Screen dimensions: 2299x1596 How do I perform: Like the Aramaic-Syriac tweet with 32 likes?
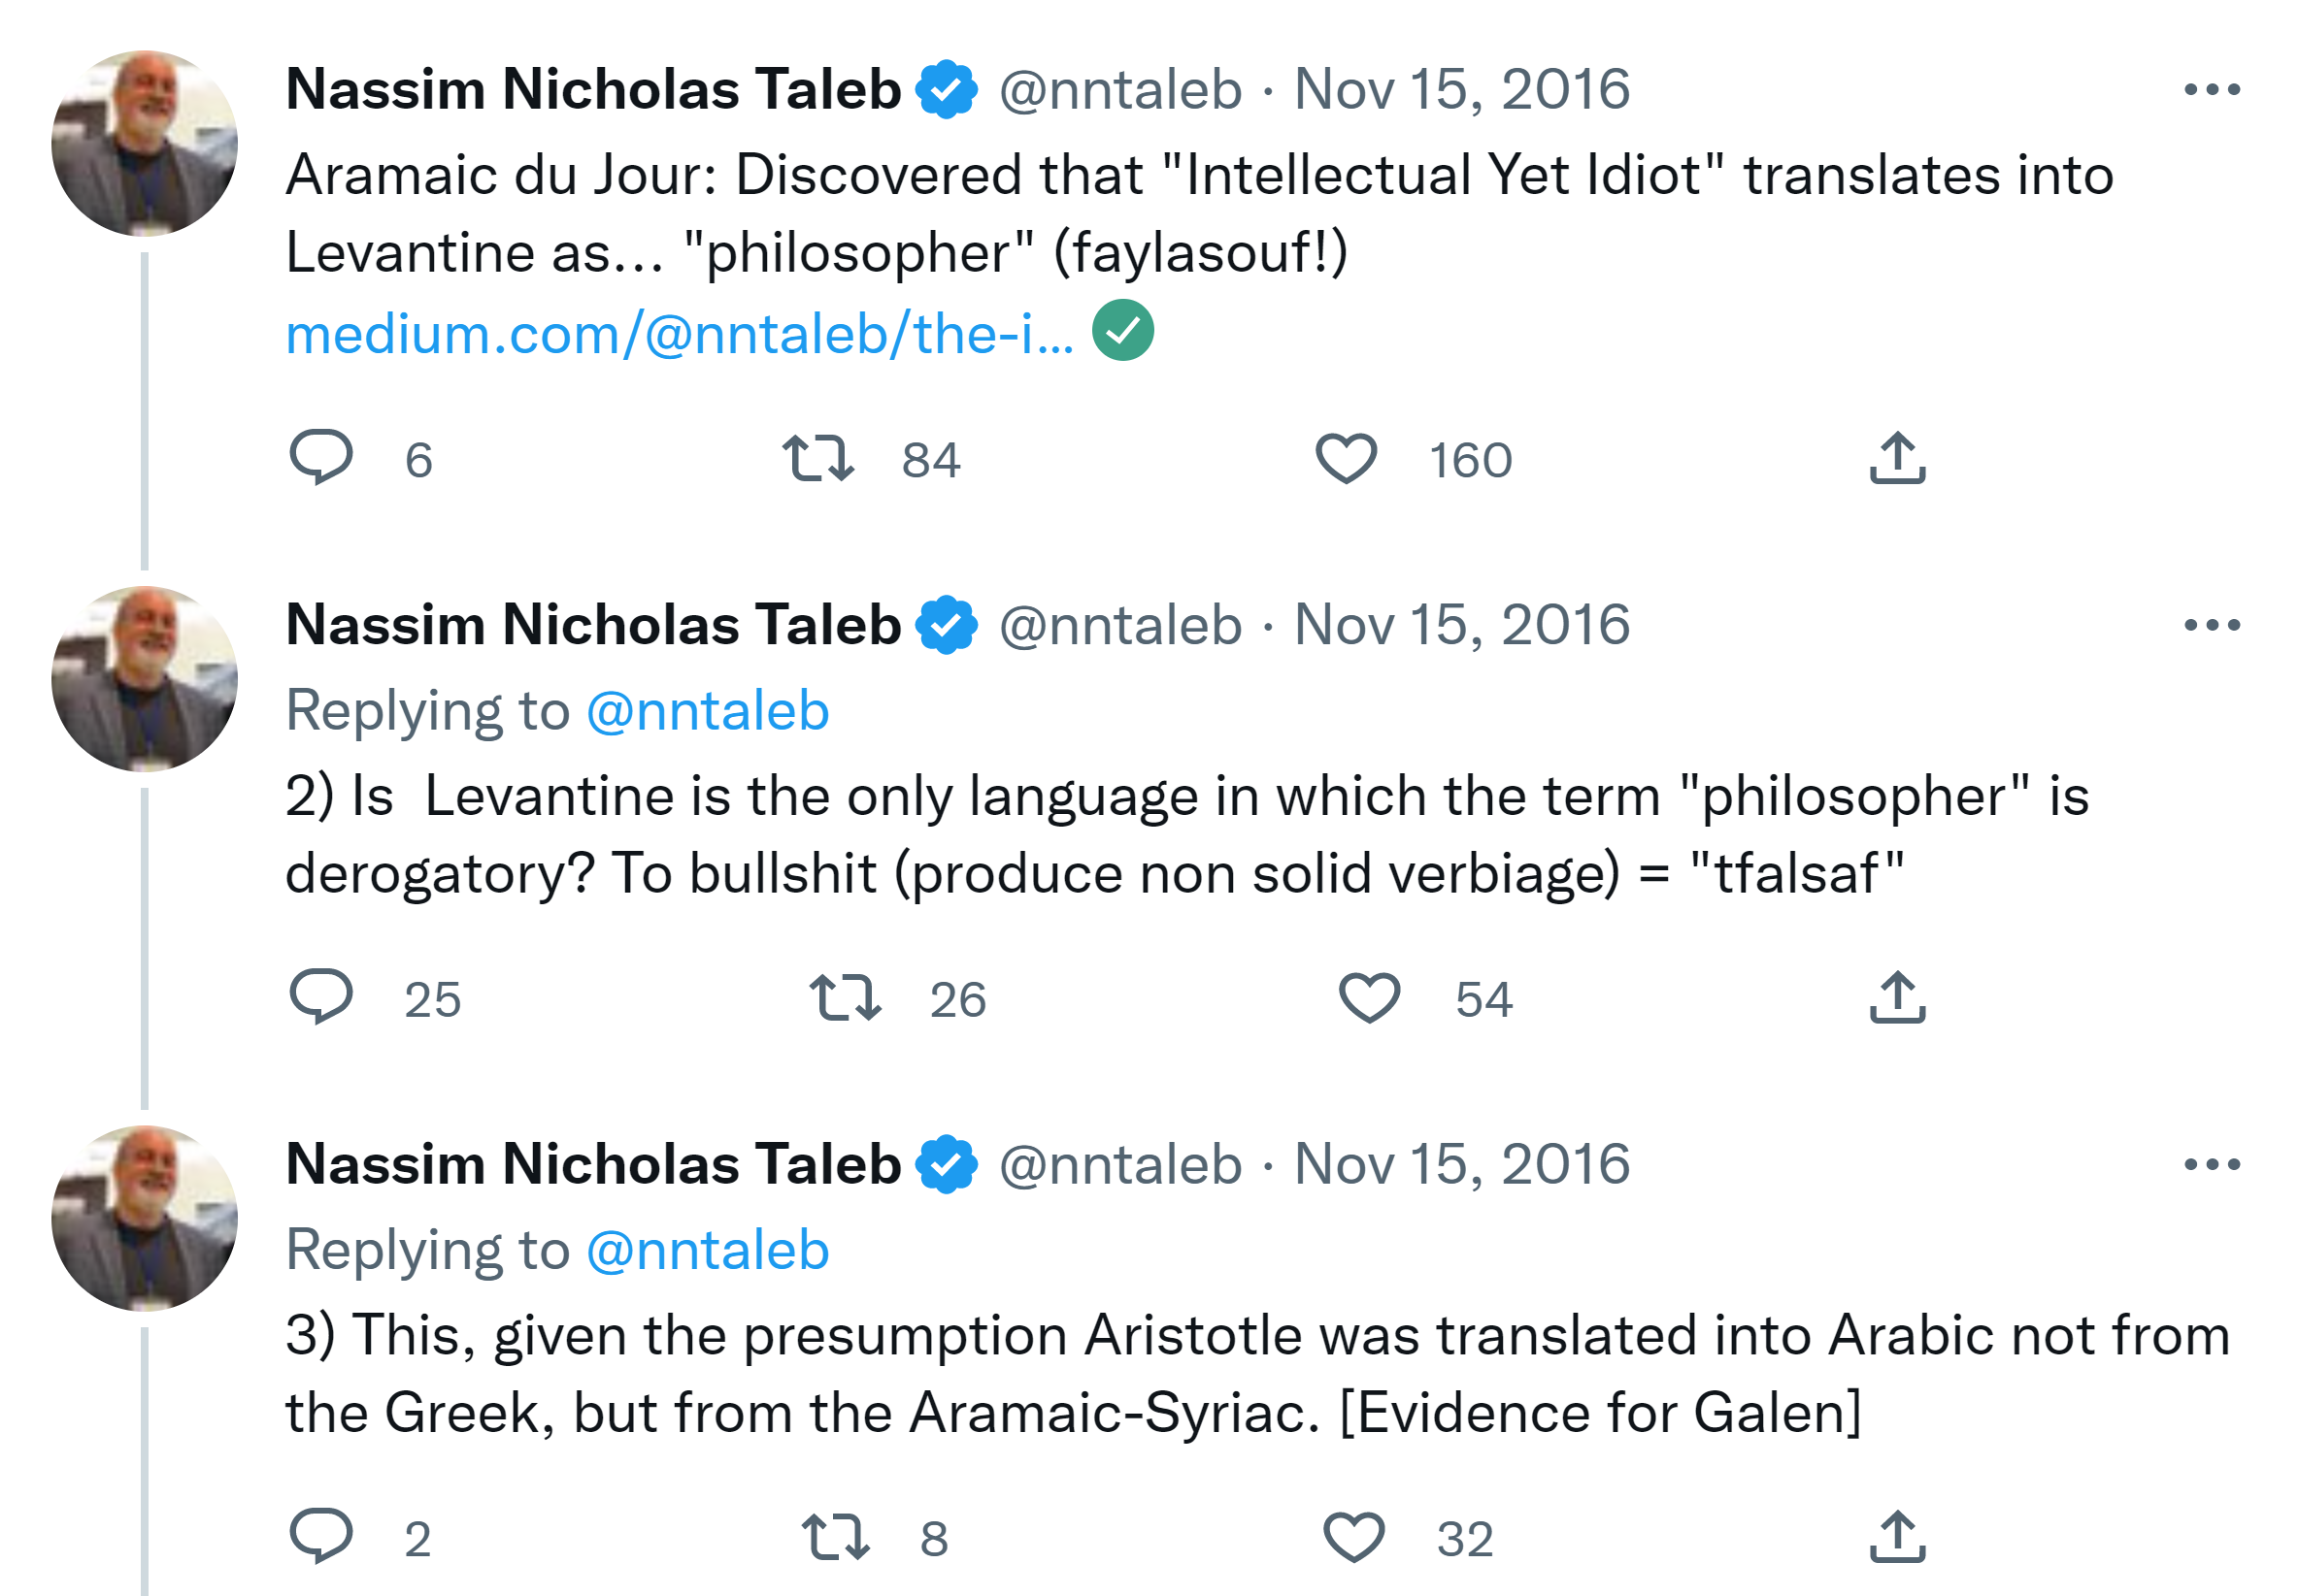(1352, 1536)
